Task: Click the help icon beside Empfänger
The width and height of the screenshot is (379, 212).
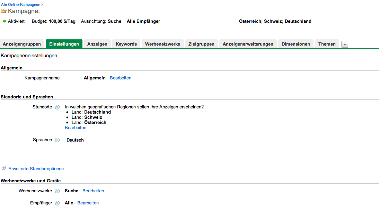Action: (58, 203)
